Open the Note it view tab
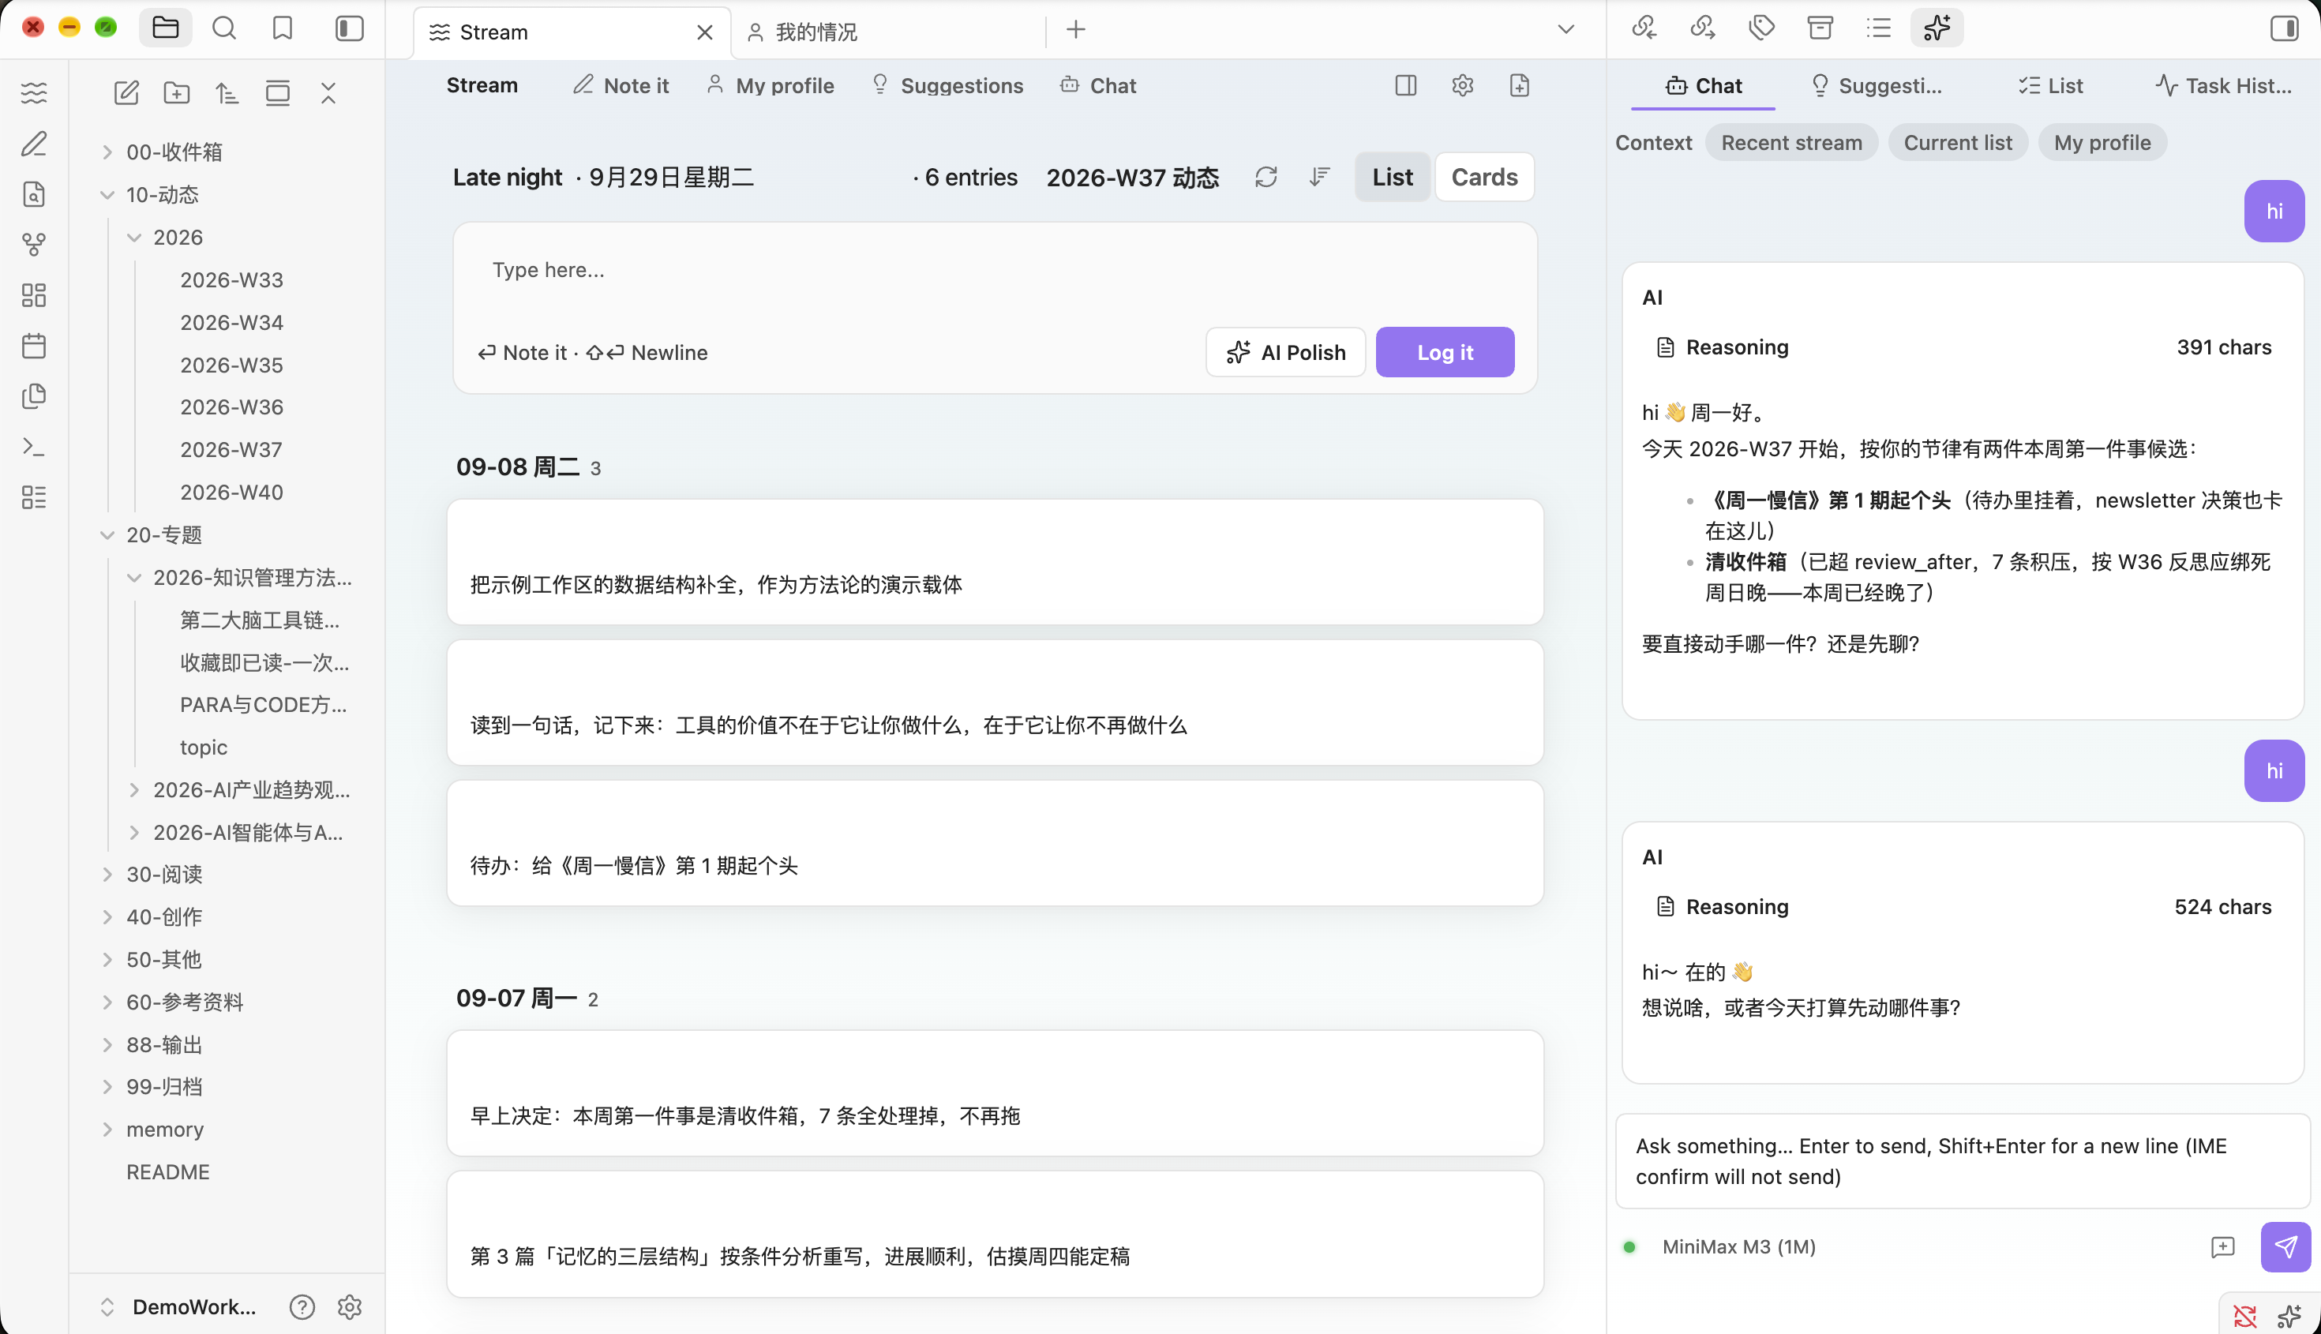 621,85
